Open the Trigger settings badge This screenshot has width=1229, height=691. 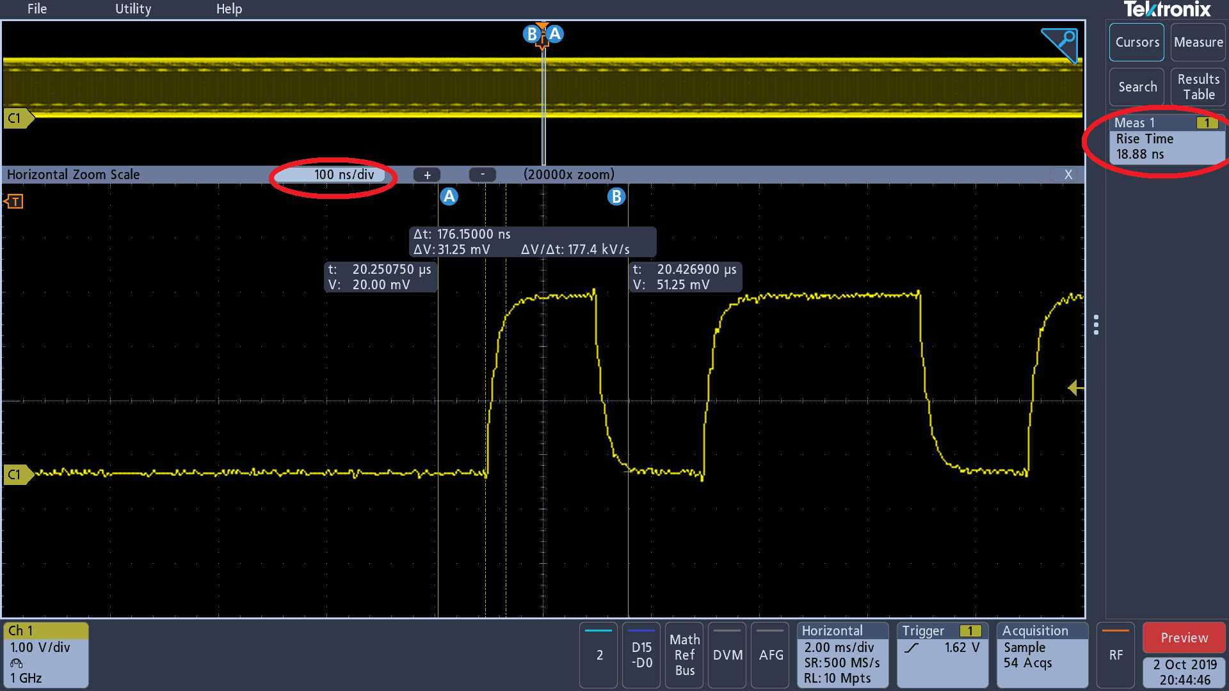click(942, 655)
